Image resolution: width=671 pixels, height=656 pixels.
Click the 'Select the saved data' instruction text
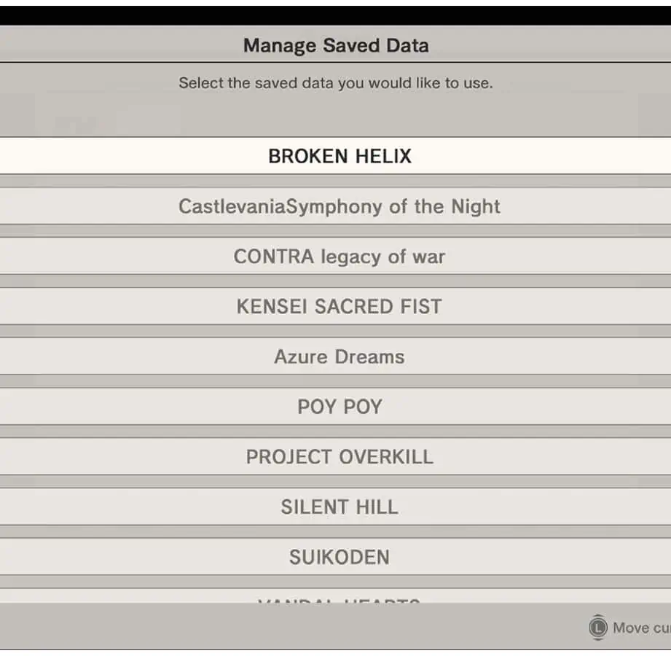[336, 83]
